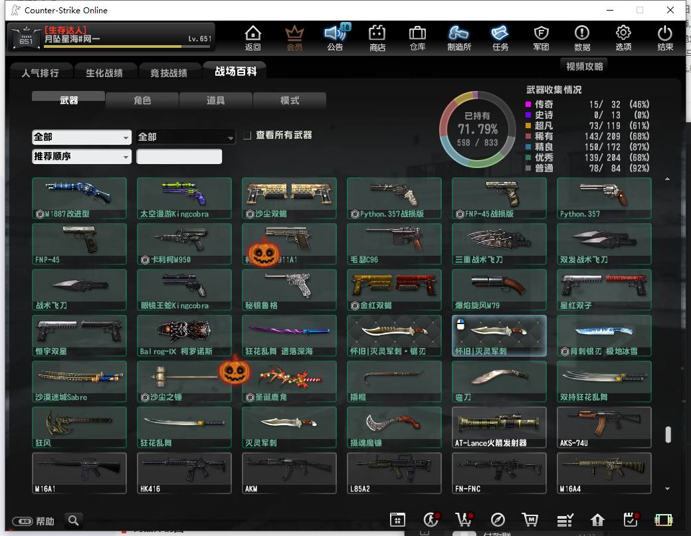Select the 毛瑟C96 weapon card

(x=394, y=244)
